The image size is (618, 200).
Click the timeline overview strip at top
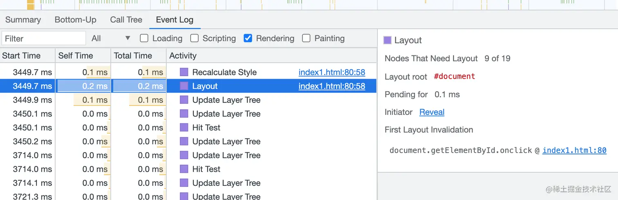(309, 5)
